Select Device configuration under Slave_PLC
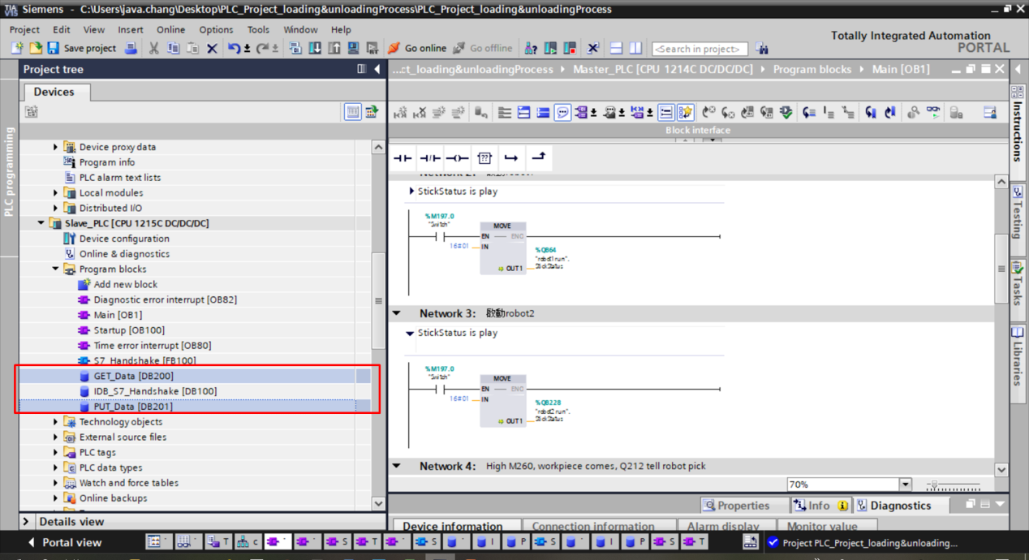The height and width of the screenshot is (560, 1029). (116, 239)
